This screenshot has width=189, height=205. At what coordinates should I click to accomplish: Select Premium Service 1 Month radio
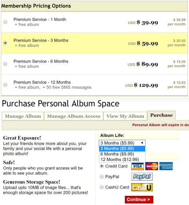click(x=5, y=22)
